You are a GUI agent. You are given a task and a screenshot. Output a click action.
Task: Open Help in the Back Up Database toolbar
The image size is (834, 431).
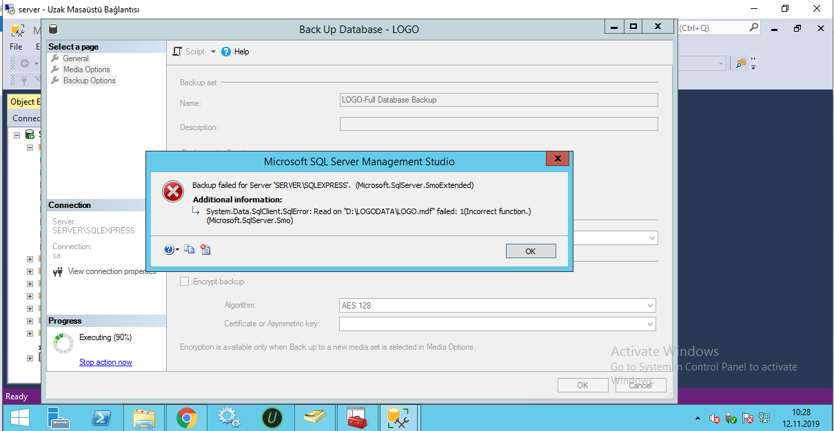tap(235, 52)
